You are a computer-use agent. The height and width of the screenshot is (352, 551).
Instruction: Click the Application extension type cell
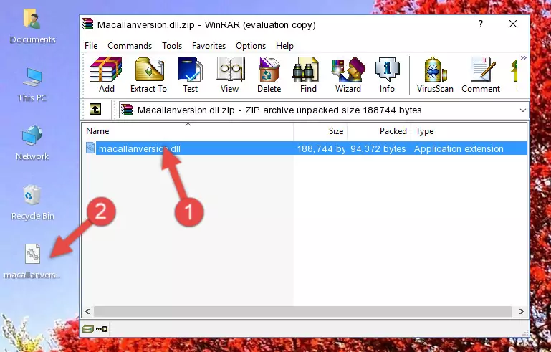pyautogui.click(x=459, y=148)
